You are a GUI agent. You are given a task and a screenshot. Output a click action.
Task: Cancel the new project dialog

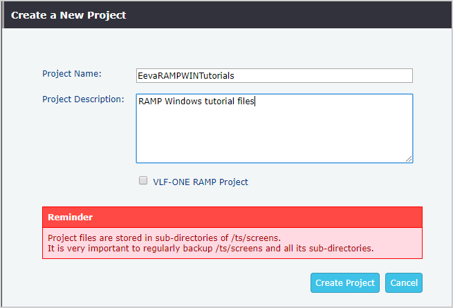(x=403, y=282)
